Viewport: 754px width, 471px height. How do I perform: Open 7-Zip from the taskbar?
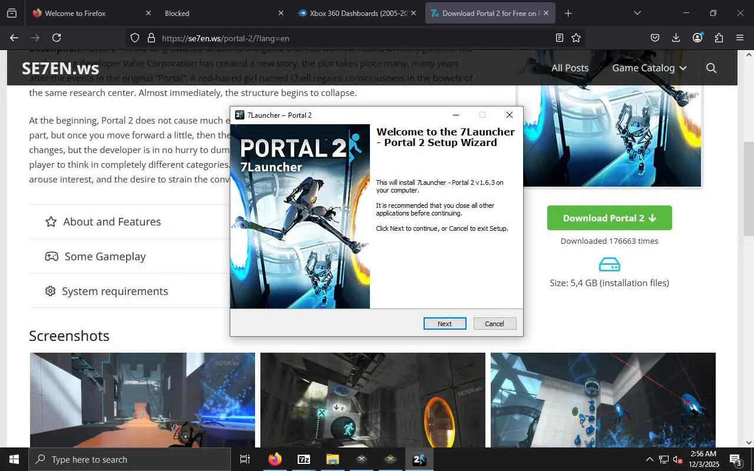coord(304,459)
